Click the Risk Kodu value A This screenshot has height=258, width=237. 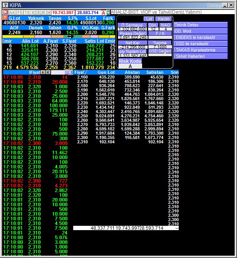click(x=130, y=66)
